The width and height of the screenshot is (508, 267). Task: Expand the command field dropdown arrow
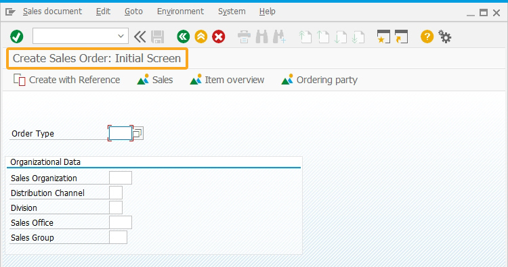pyautogui.click(x=121, y=36)
